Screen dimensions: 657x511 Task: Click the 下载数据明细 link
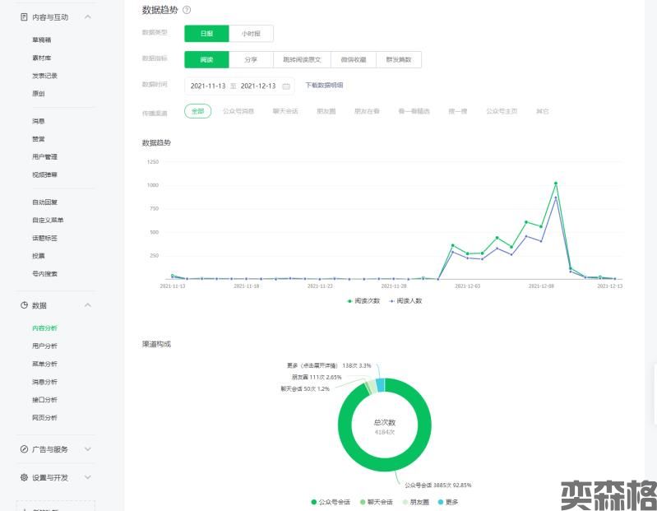[324, 85]
